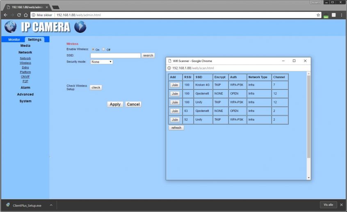Switch to the Monitor tab
This screenshot has height=212, width=347.
(x=14, y=39)
